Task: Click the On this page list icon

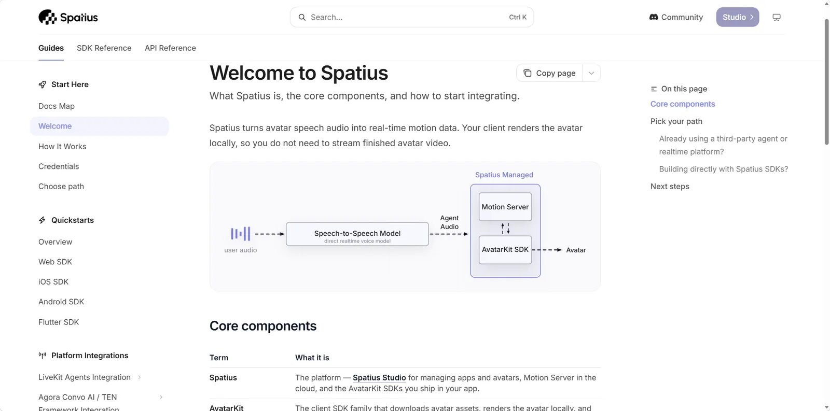Action: [x=654, y=89]
